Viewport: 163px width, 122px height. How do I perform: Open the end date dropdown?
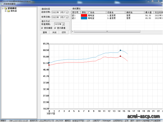pos(67,17)
